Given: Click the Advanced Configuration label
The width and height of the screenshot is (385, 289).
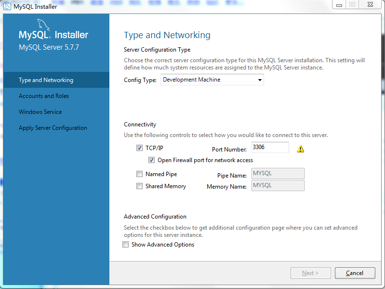Looking at the screenshot, I should click(x=155, y=217).
